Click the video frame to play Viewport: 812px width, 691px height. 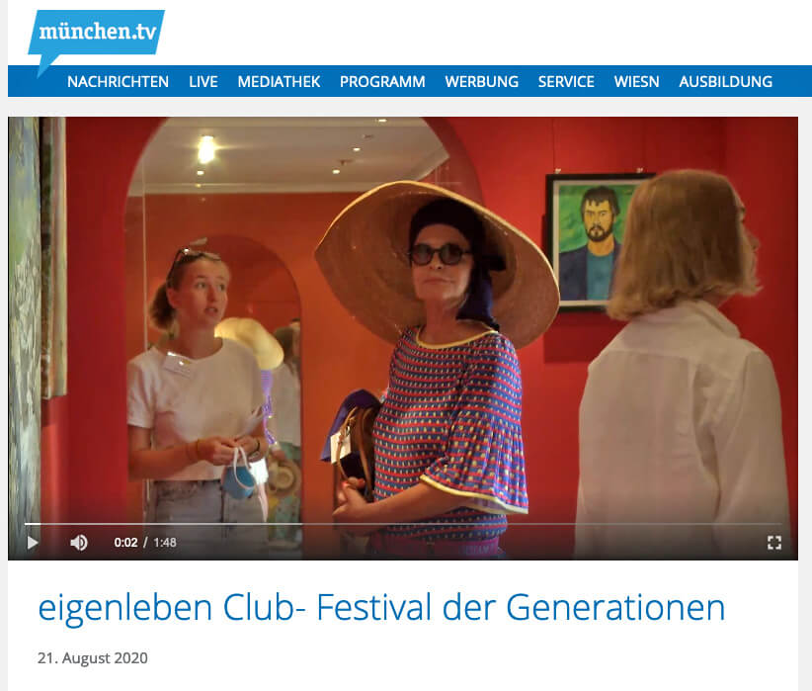pos(402,321)
